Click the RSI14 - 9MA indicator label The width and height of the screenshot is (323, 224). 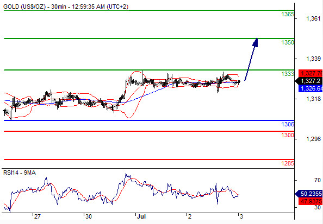click(x=20, y=172)
